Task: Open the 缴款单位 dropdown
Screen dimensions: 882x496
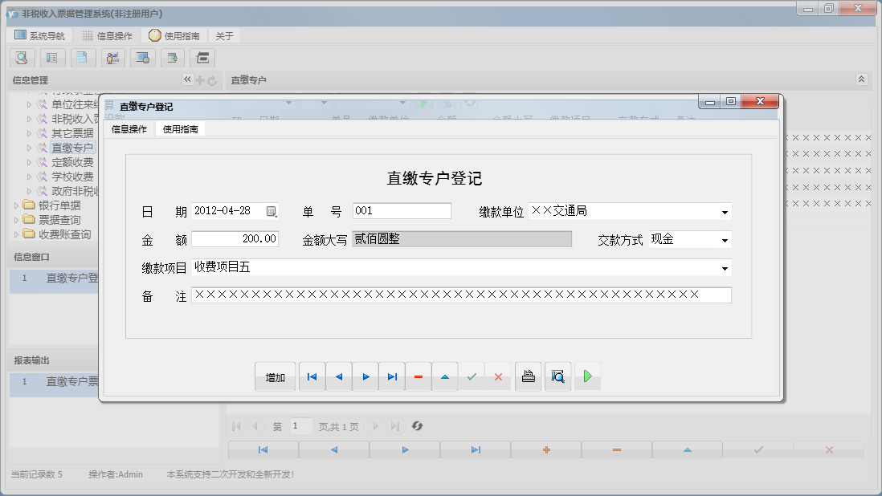Action: point(725,211)
